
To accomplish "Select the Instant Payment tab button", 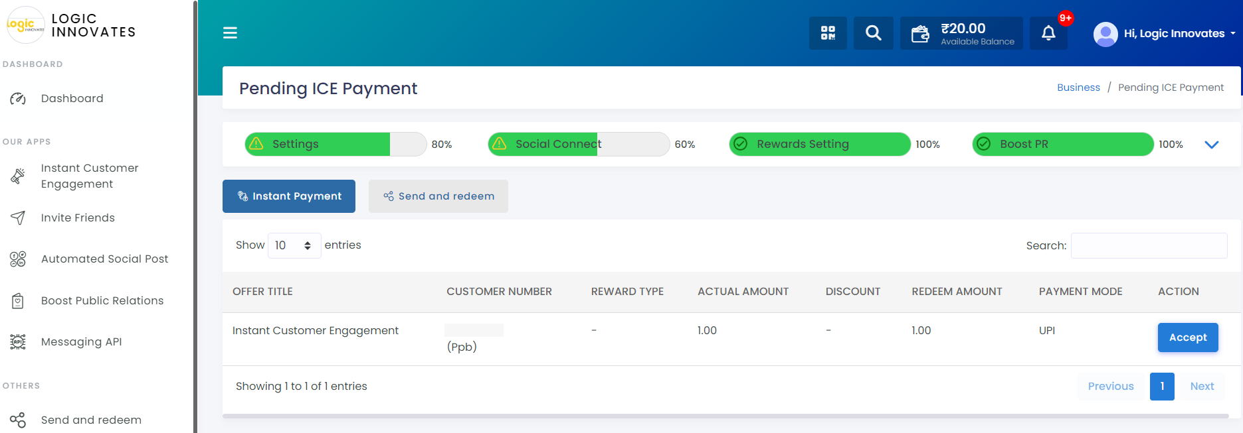I will (x=289, y=196).
